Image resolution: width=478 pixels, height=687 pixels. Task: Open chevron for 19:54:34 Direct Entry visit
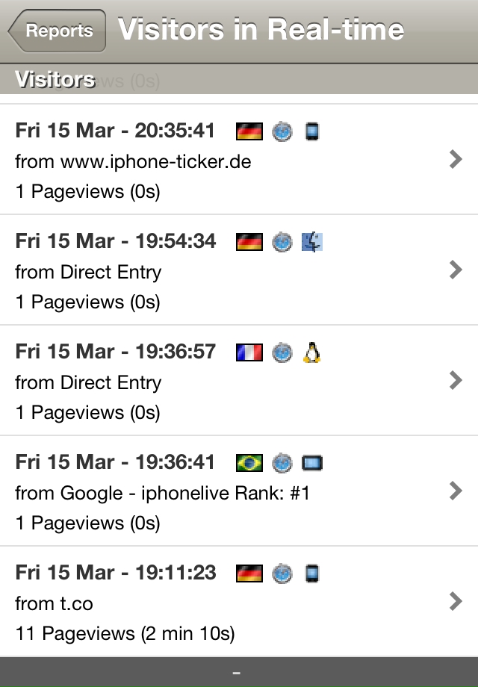(x=456, y=270)
